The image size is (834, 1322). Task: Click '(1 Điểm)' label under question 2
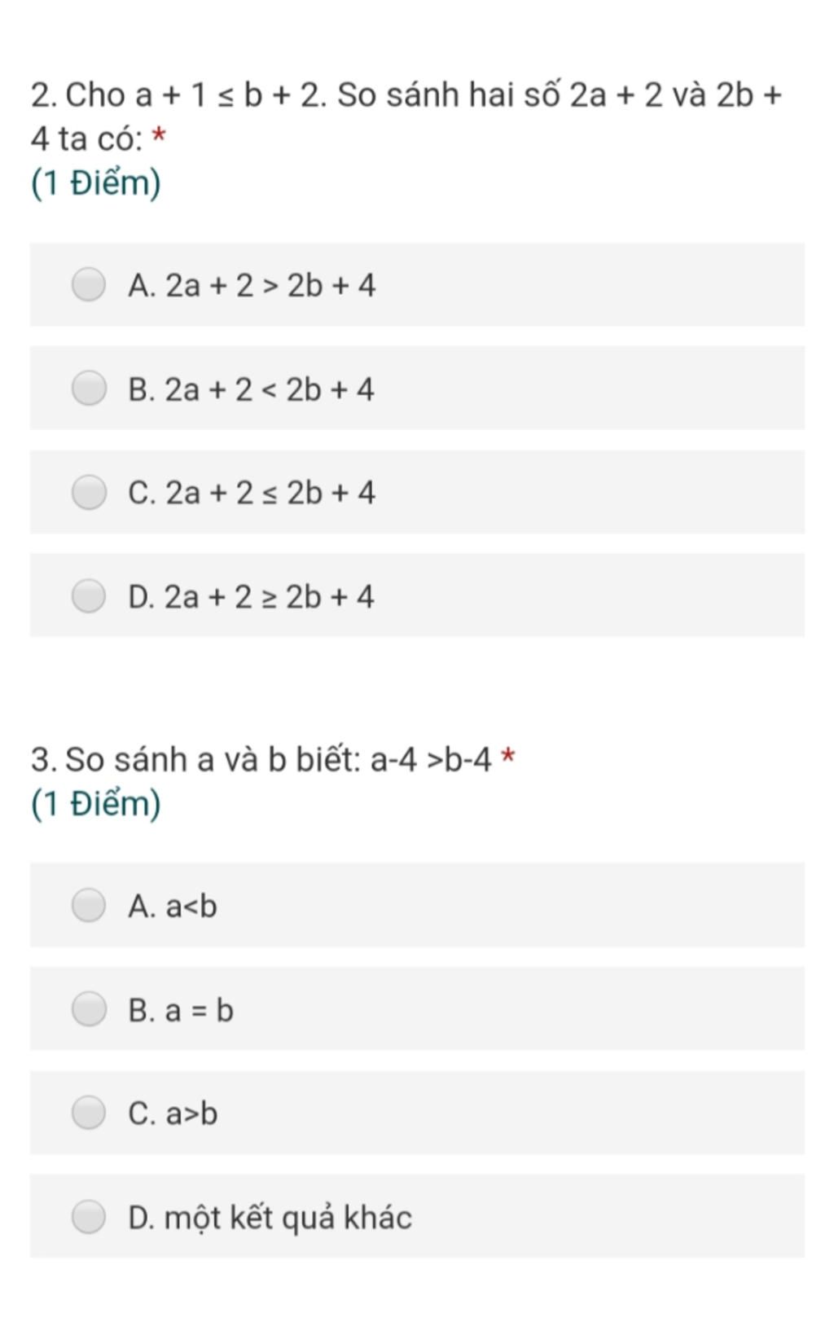pos(96,182)
